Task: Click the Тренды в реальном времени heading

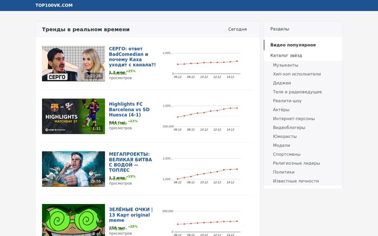Action: 86,29
